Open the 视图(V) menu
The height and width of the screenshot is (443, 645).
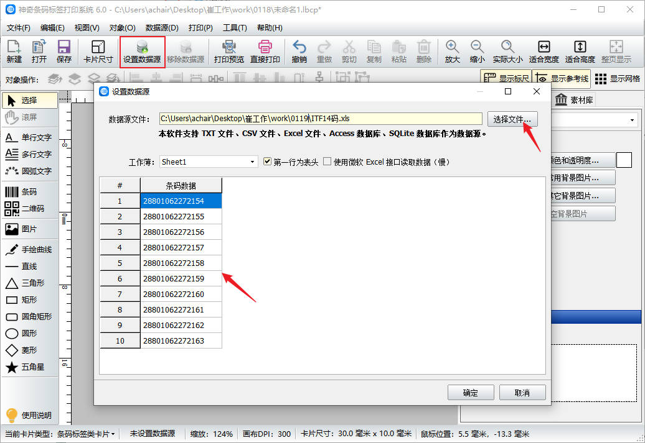pos(87,27)
